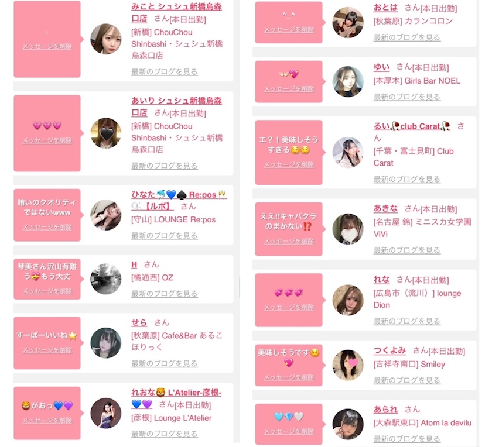Viewport: 492px width, 447px height.
Task: Delete the ええ!!キャバクラのまかない message
Action: (289, 242)
